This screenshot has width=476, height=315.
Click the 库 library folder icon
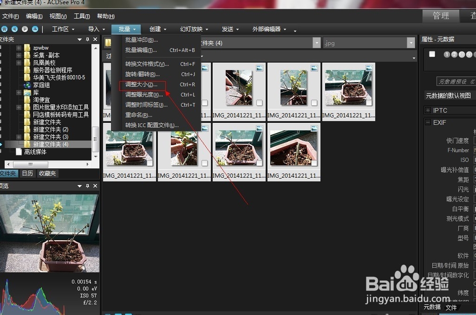pos(27,93)
